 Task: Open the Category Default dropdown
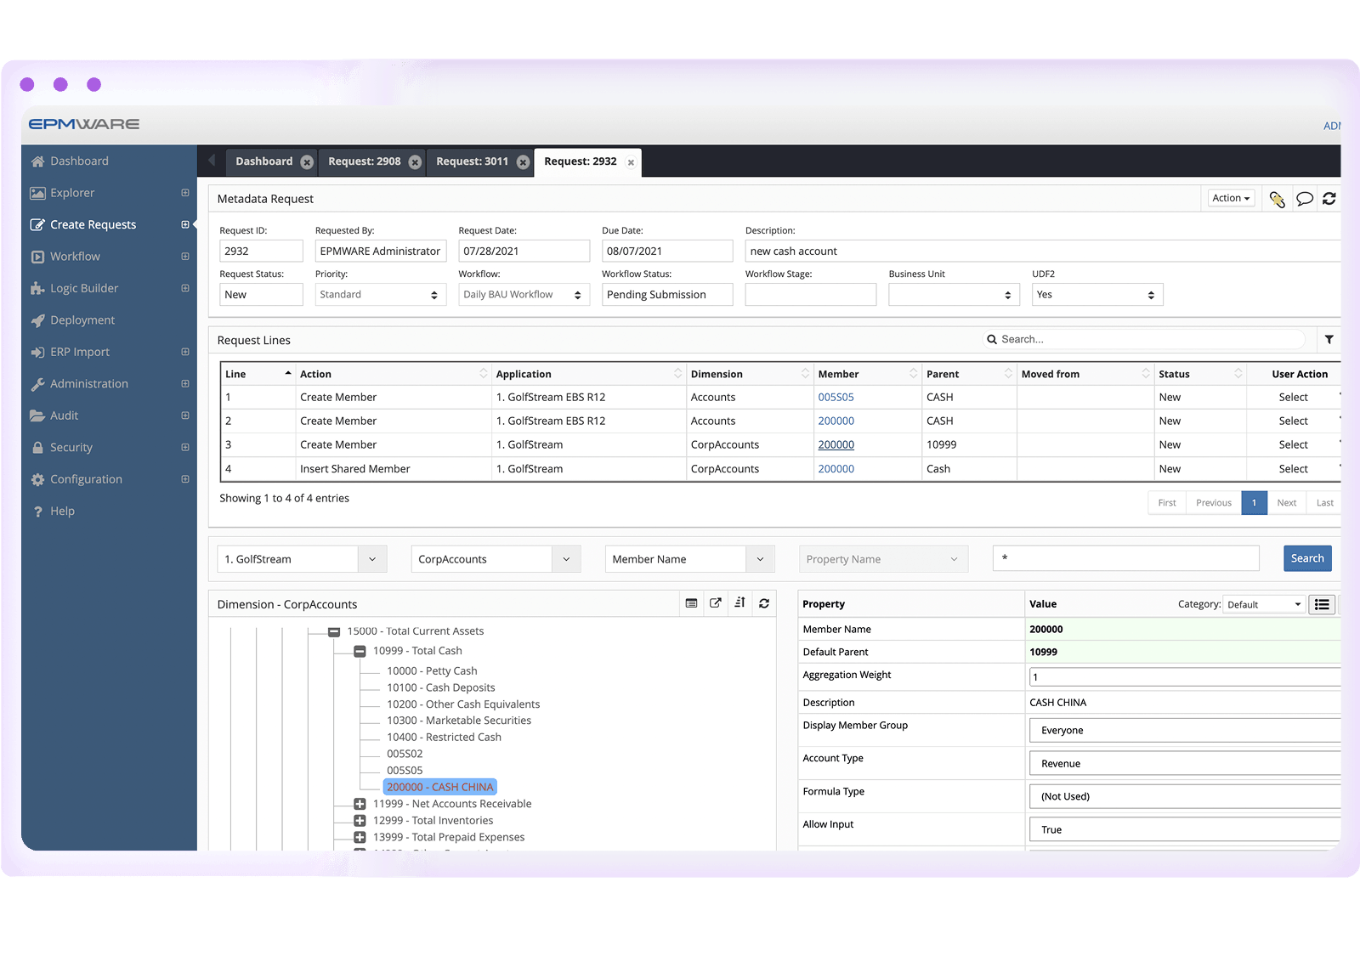click(x=1263, y=604)
